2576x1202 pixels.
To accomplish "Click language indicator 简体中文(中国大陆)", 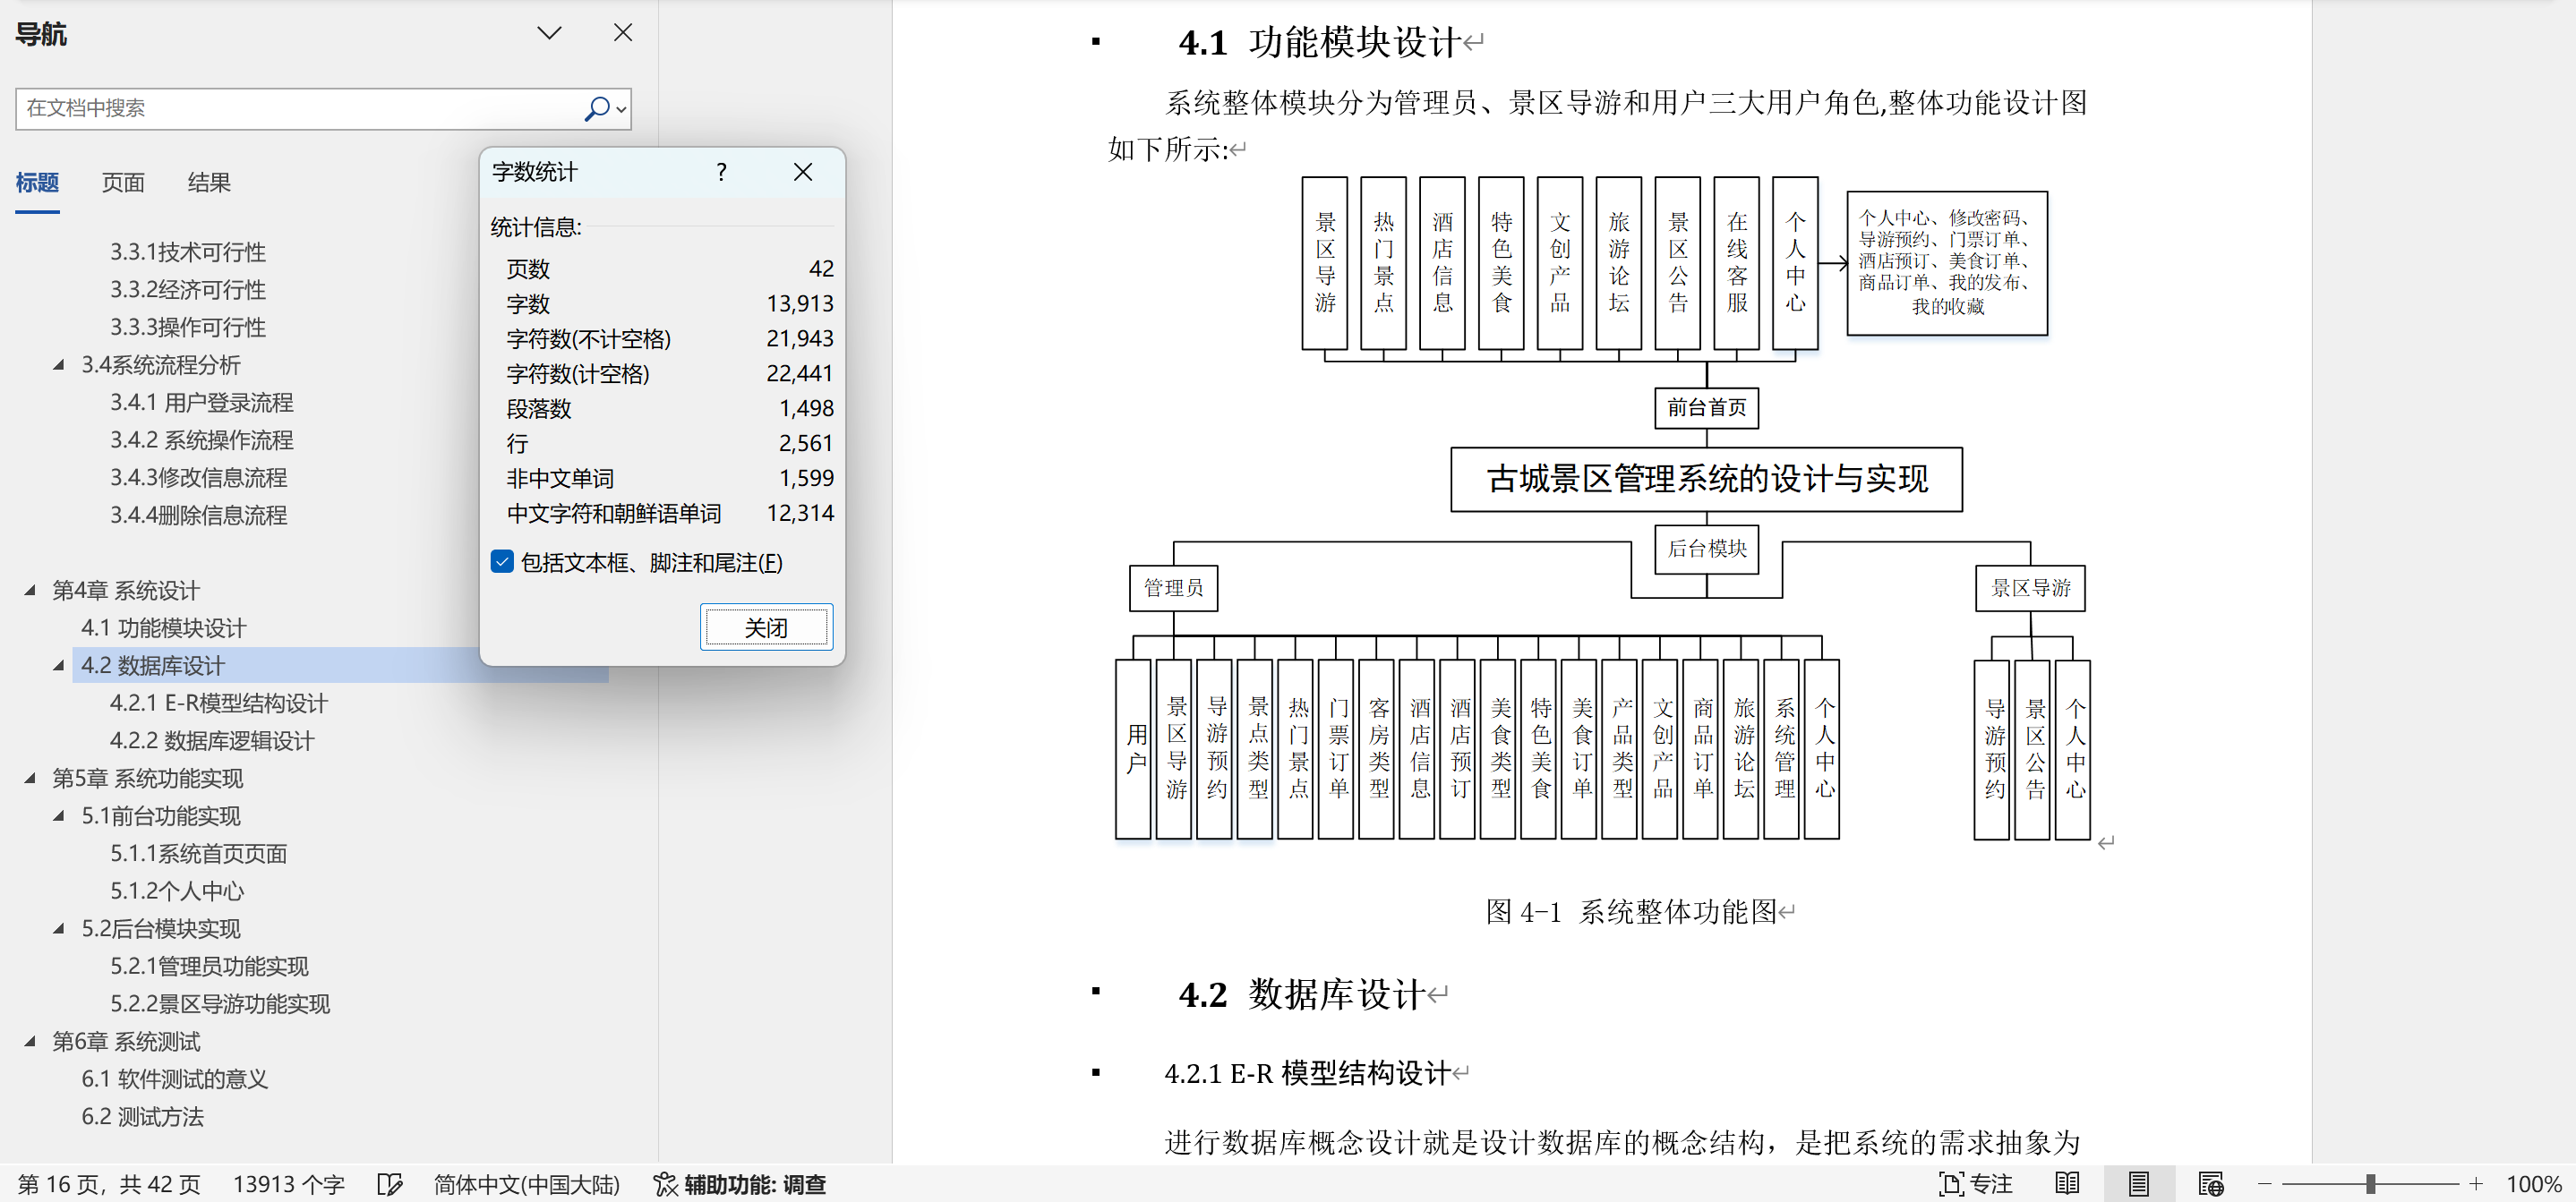I will (x=527, y=1184).
